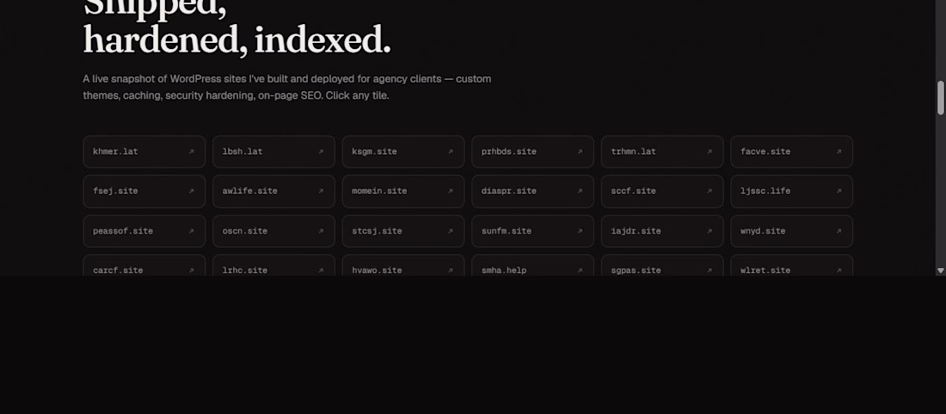Open the lbsh.lat site link
This screenshot has height=414, width=946.
pos(273,152)
